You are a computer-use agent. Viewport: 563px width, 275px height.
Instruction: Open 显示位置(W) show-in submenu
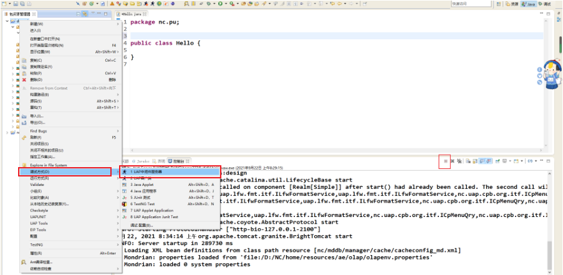(x=70, y=52)
